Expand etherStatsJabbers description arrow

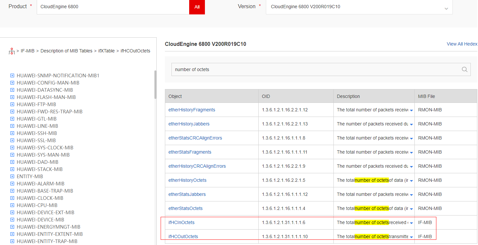click(x=411, y=195)
